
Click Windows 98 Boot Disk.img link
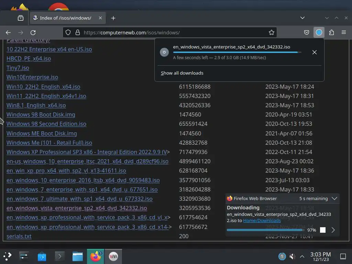41,114
